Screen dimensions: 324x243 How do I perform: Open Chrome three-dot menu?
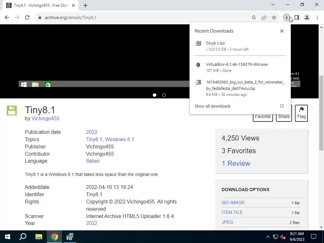tap(317, 18)
